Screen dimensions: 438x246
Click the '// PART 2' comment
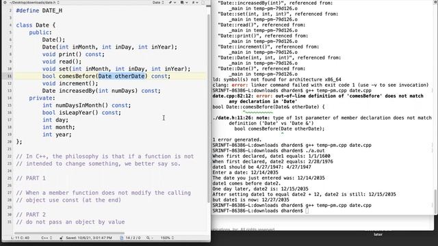tap(31, 215)
